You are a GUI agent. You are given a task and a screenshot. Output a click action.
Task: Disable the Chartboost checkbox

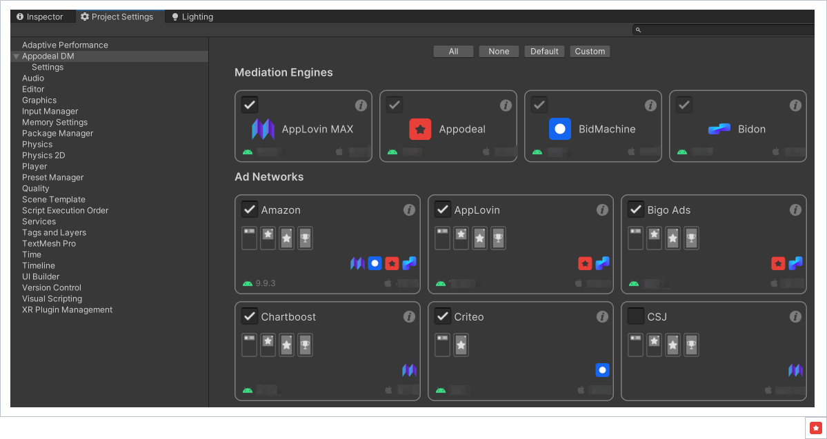pyautogui.click(x=250, y=316)
